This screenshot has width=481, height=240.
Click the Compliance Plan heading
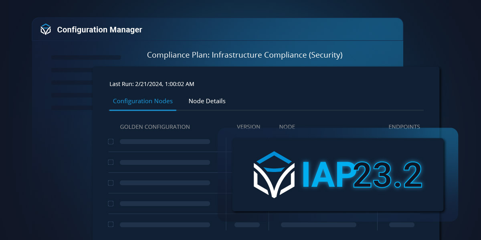point(245,55)
